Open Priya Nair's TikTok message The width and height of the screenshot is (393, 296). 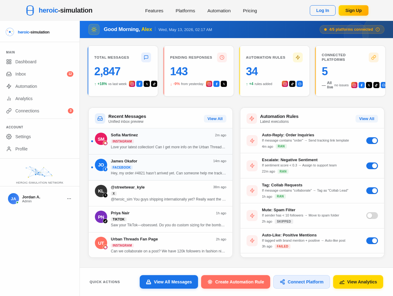coord(161,219)
